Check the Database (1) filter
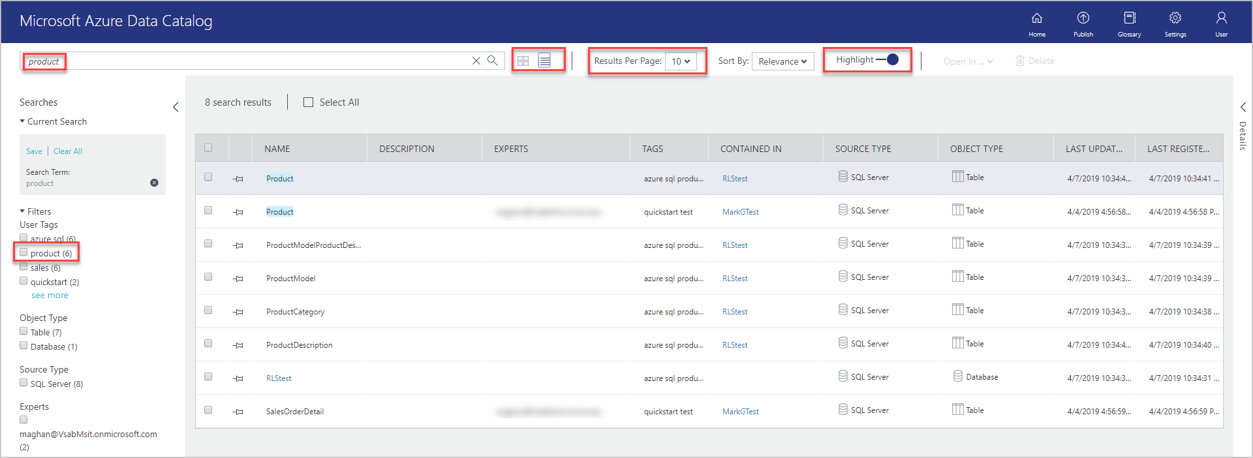 click(x=23, y=345)
